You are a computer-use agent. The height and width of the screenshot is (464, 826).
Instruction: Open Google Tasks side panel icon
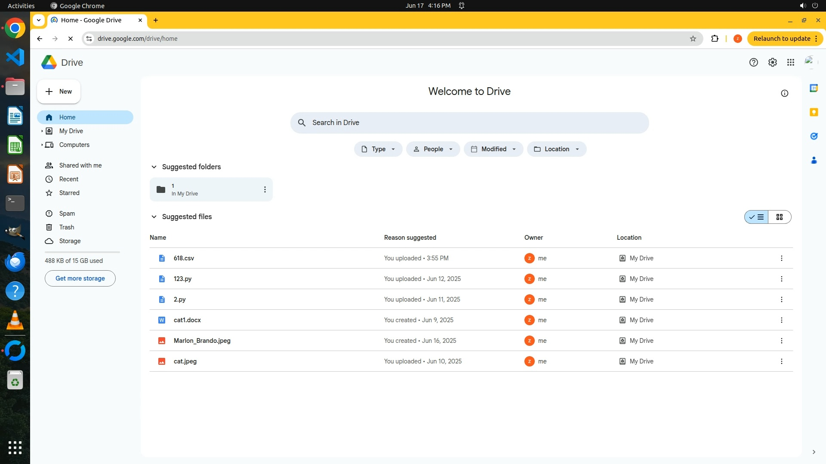(814, 136)
